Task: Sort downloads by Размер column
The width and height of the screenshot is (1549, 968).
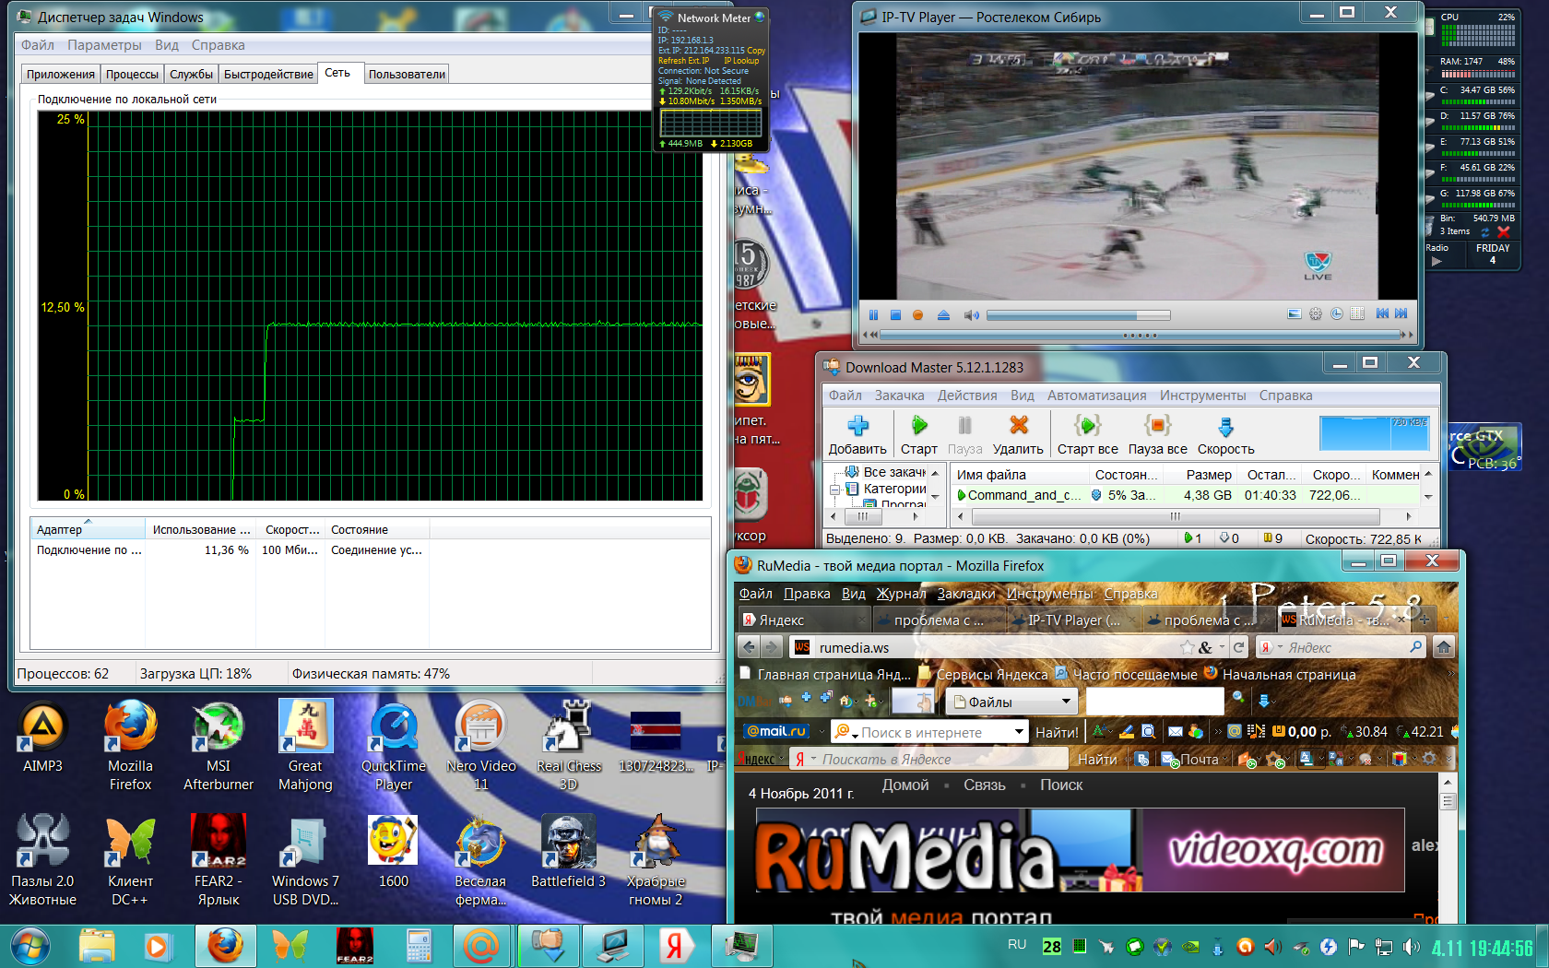Action: pyautogui.click(x=1208, y=475)
